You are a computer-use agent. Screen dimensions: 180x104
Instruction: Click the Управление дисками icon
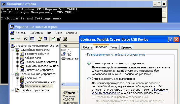tap(22, 86)
